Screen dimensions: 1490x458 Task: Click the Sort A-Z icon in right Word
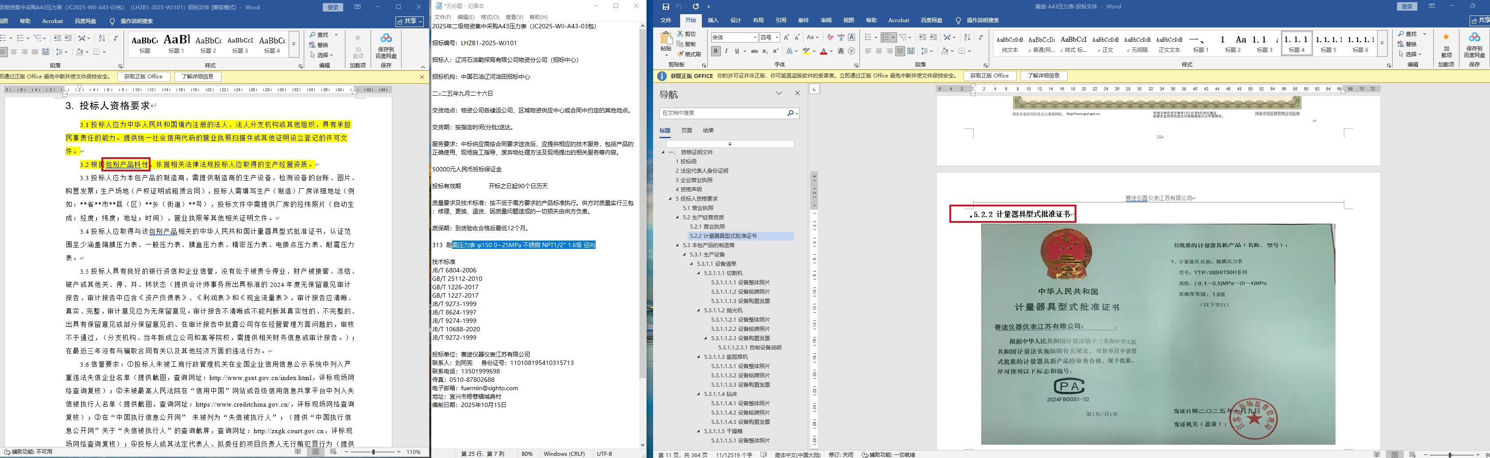coord(967,37)
